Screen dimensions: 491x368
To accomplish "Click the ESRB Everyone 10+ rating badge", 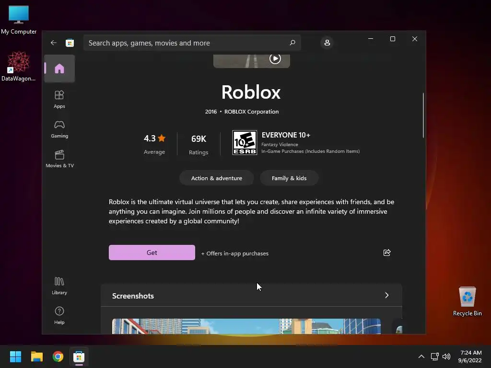I will click(245, 142).
